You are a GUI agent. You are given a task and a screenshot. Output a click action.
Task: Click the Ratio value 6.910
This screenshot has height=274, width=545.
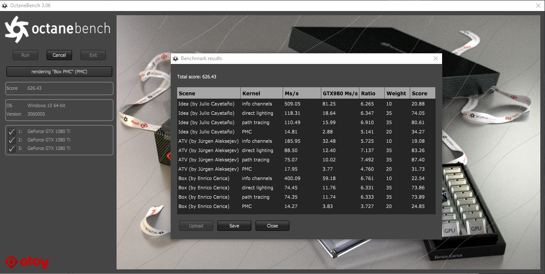tap(367, 122)
